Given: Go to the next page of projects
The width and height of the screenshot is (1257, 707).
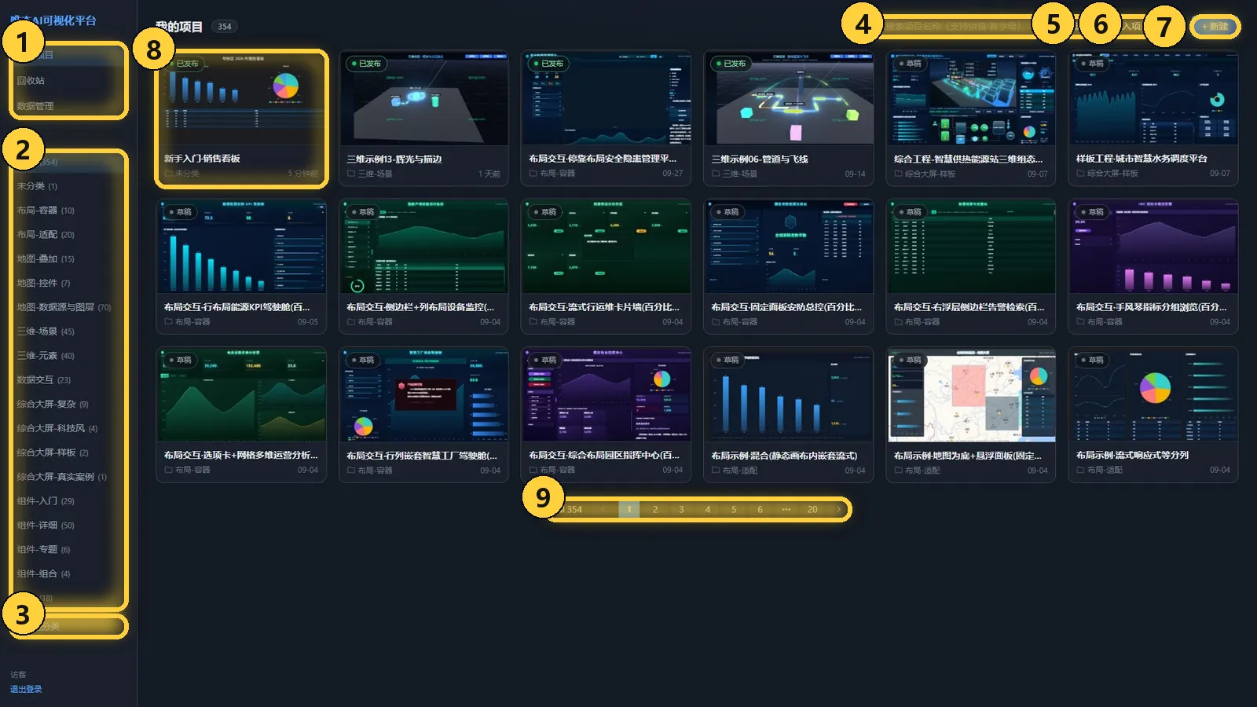Looking at the screenshot, I should [838, 510].
